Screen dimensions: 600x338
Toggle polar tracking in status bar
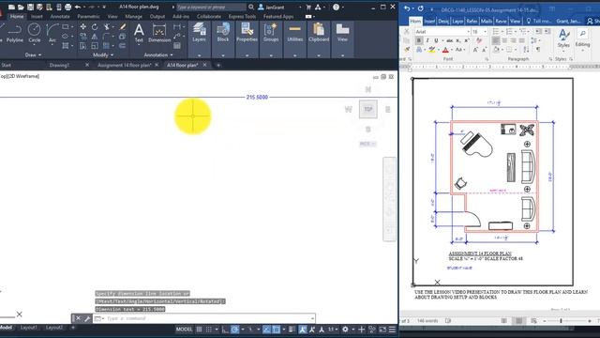pyautogui.click(x=235, y=330)
